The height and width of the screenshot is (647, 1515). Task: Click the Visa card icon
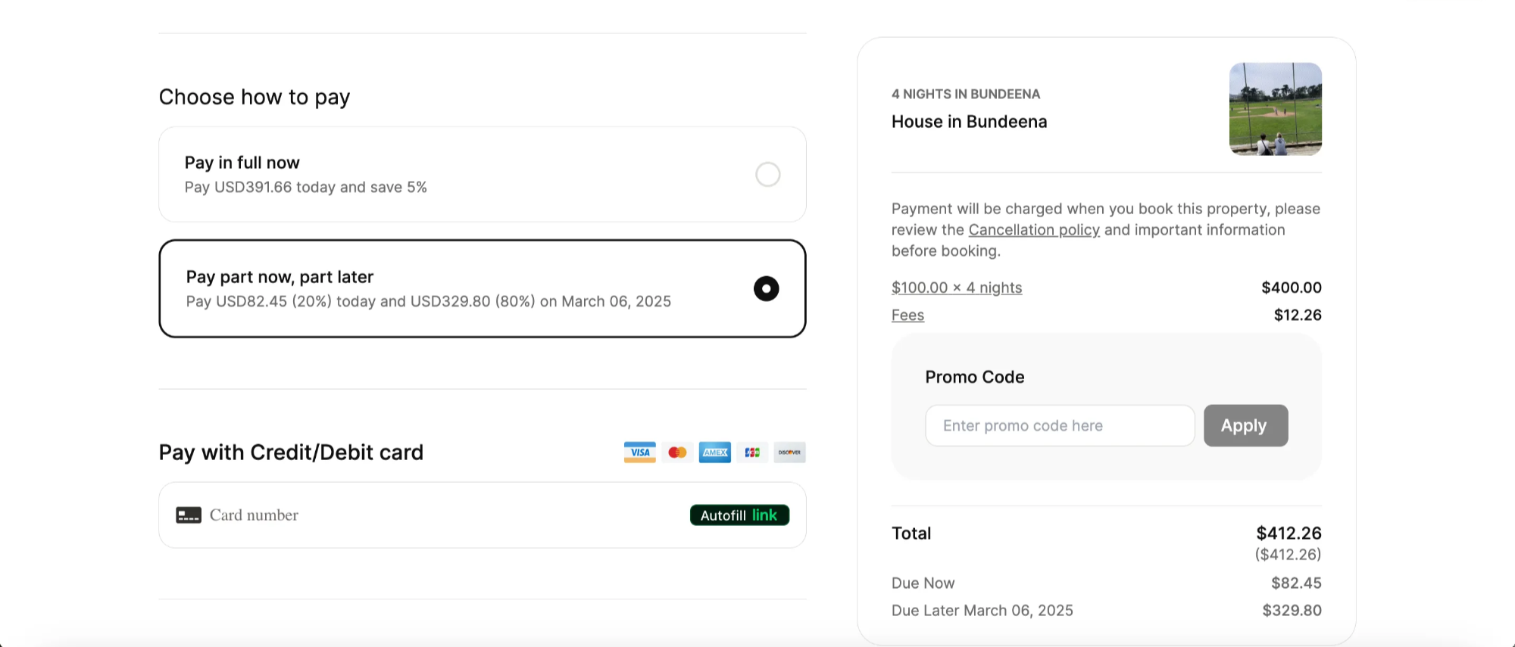pos(639,453)
